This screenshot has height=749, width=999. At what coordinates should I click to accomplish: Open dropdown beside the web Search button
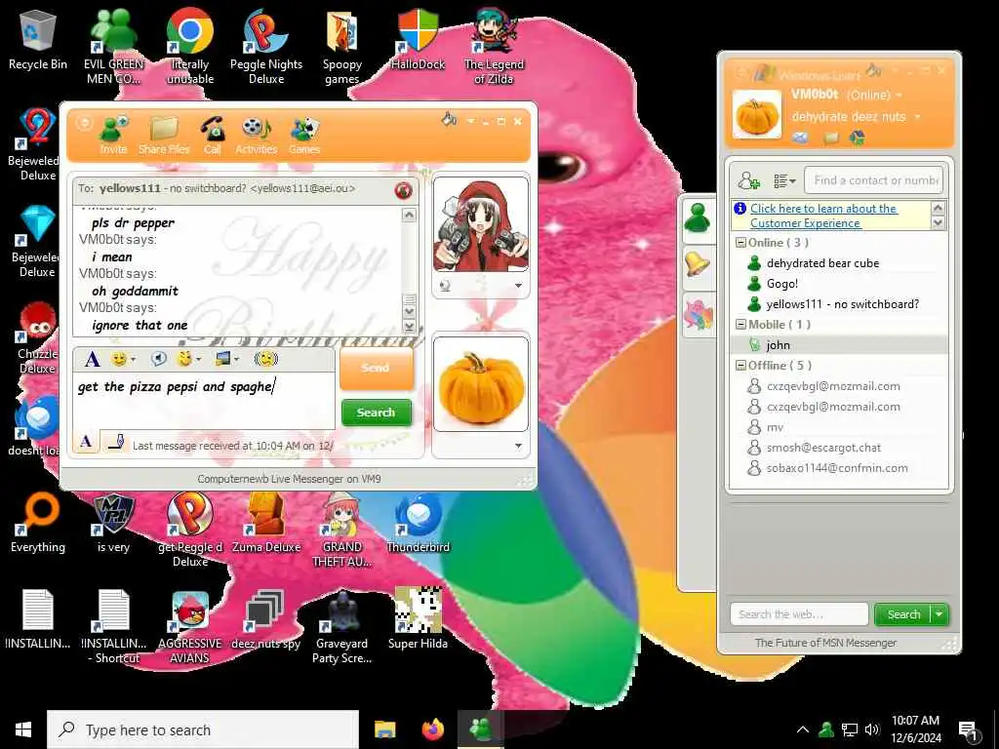[939, 614]
